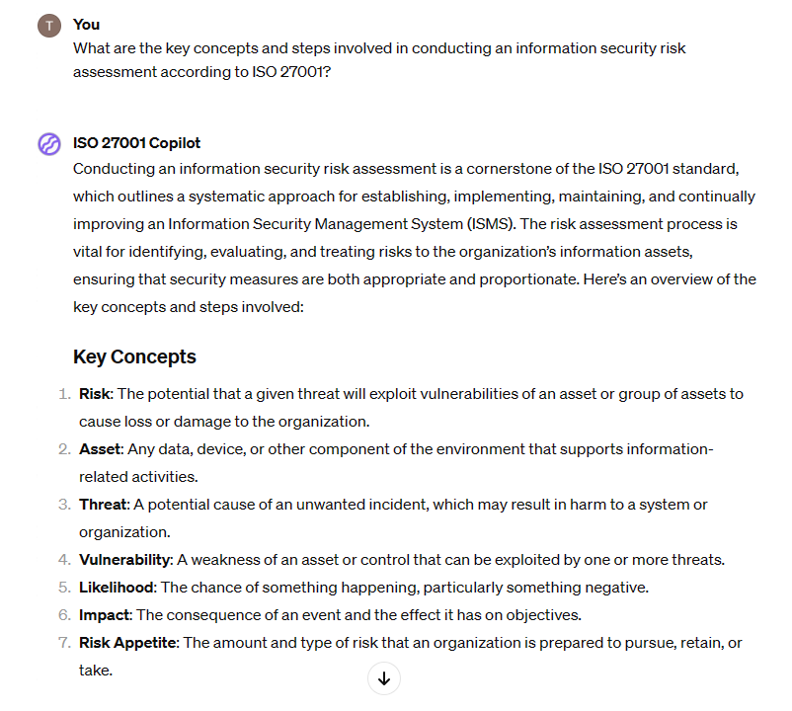Click the 'You' sender name
The width and height of the screenshot is (792, 711).
coord(86,25)
